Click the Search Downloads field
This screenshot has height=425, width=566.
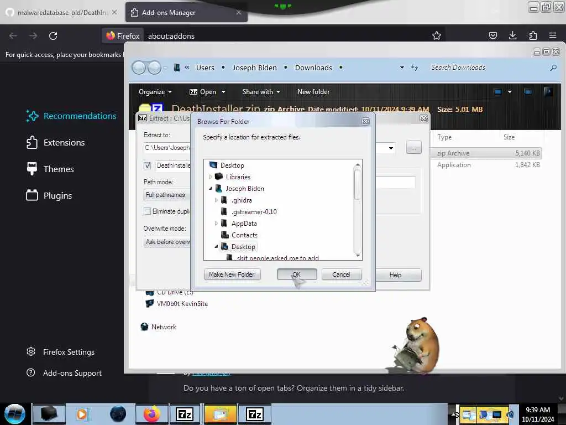point(488,68)
